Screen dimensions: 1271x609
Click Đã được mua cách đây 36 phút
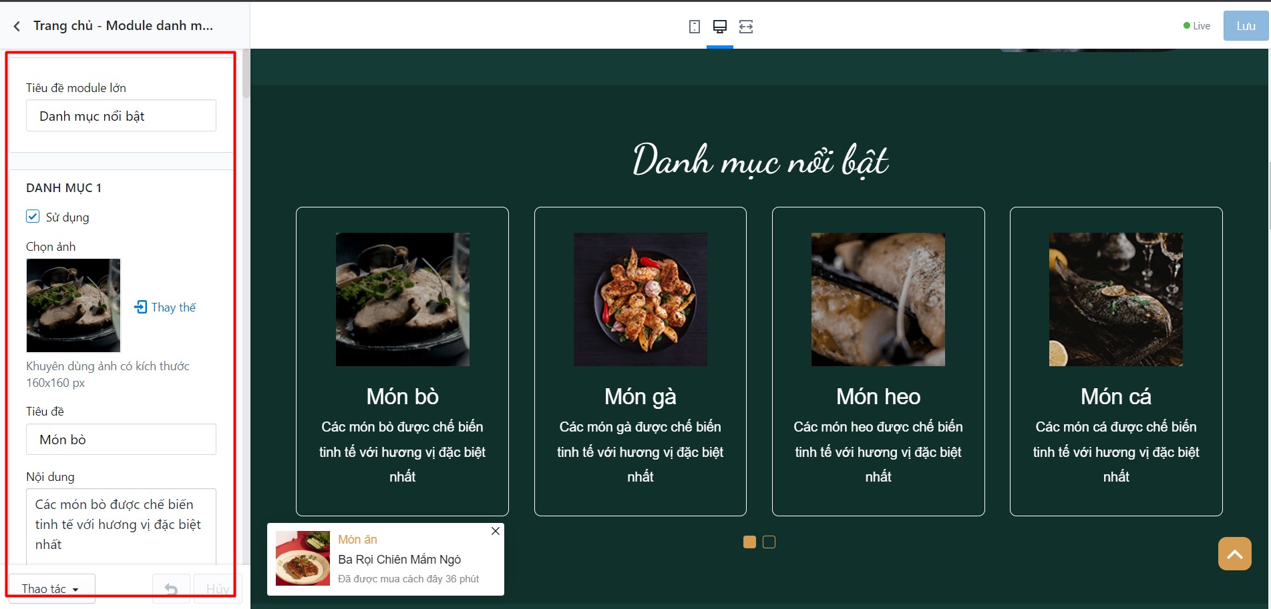(408, 579)
